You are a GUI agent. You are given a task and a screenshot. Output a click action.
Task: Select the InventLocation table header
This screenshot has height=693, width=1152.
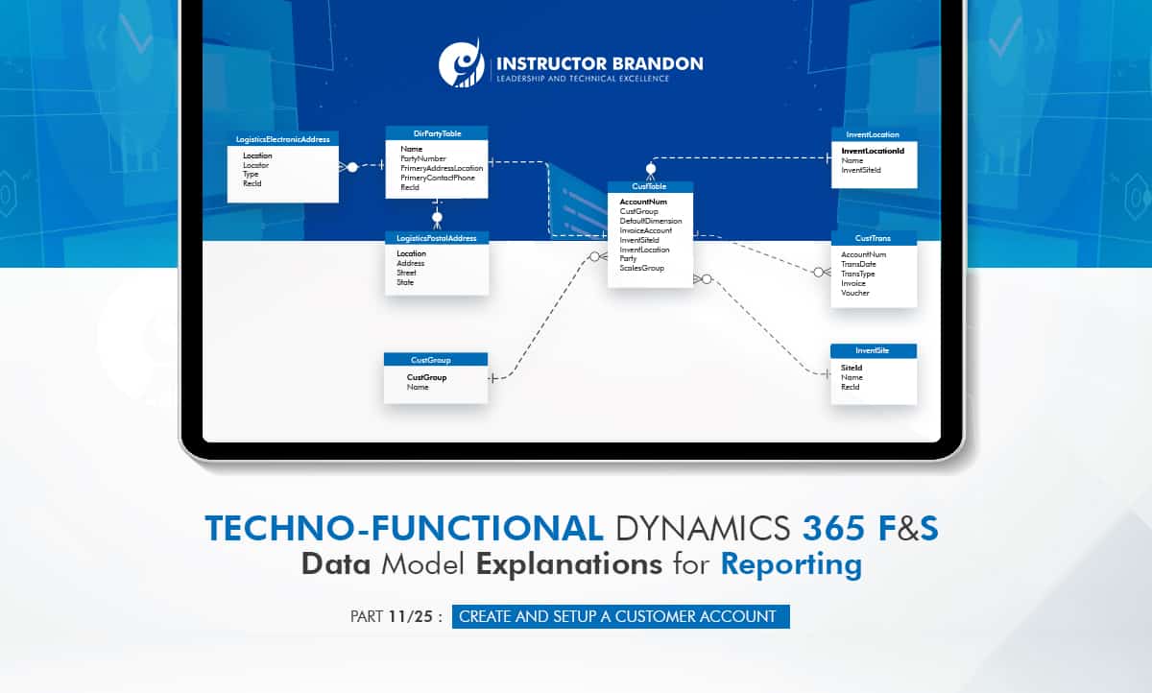(874, 134)
